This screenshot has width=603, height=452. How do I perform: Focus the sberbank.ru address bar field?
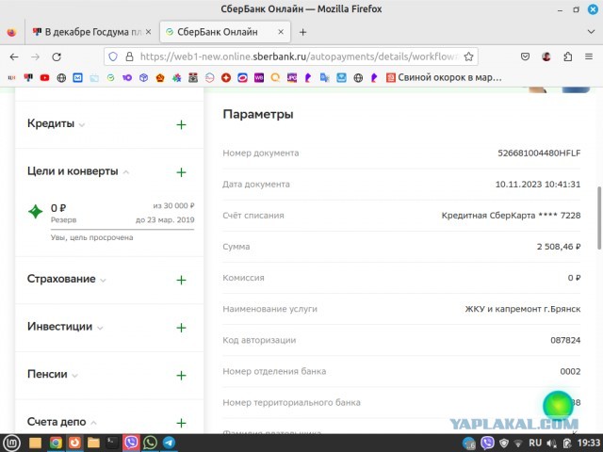click(x=291, y=56)
